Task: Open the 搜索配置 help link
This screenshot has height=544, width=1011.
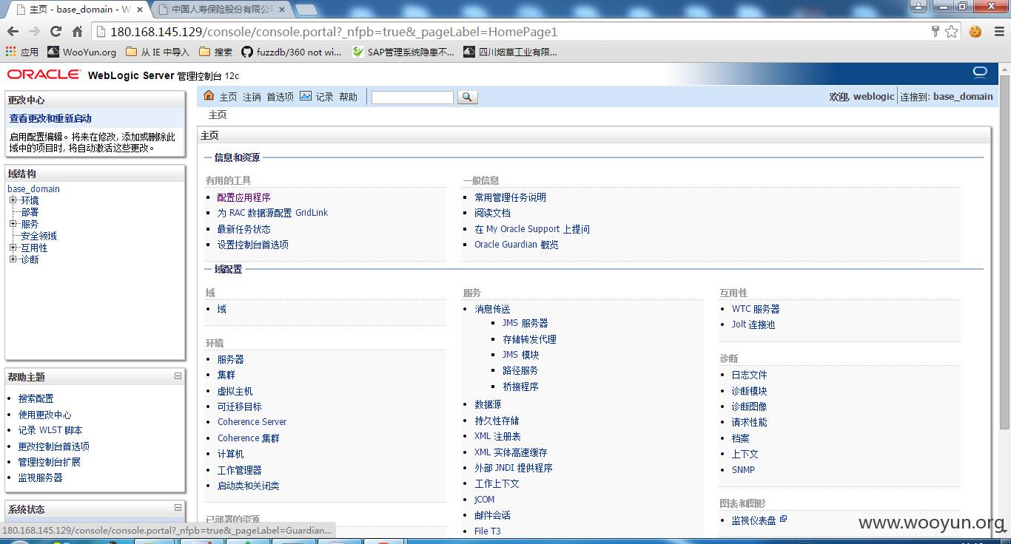Action: point(36,398)
